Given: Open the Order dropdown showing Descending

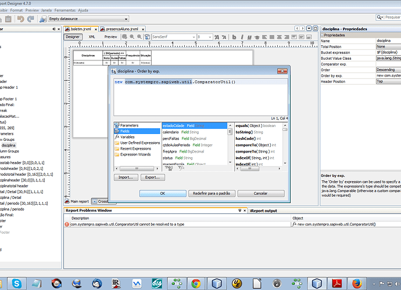Looking at the screenshot, I should point(388,70).
